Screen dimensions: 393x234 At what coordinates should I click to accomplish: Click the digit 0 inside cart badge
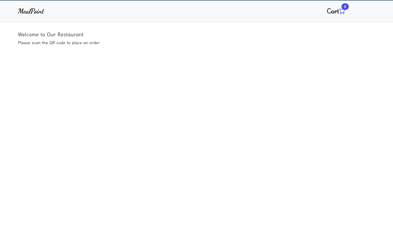345,7
